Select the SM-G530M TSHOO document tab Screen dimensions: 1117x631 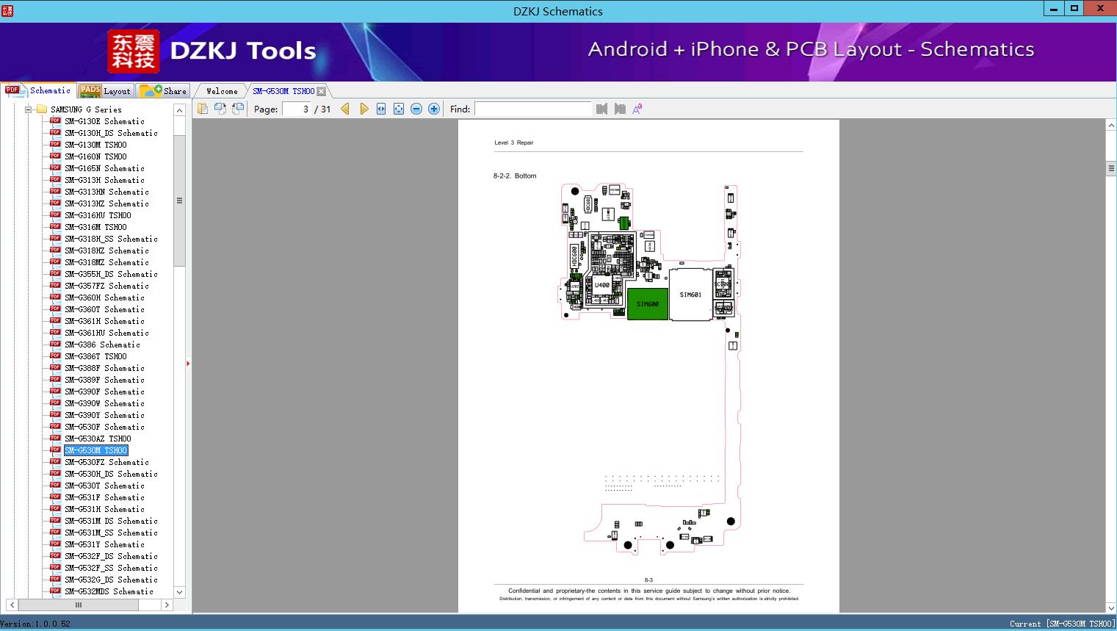click(x=283, y=91)
